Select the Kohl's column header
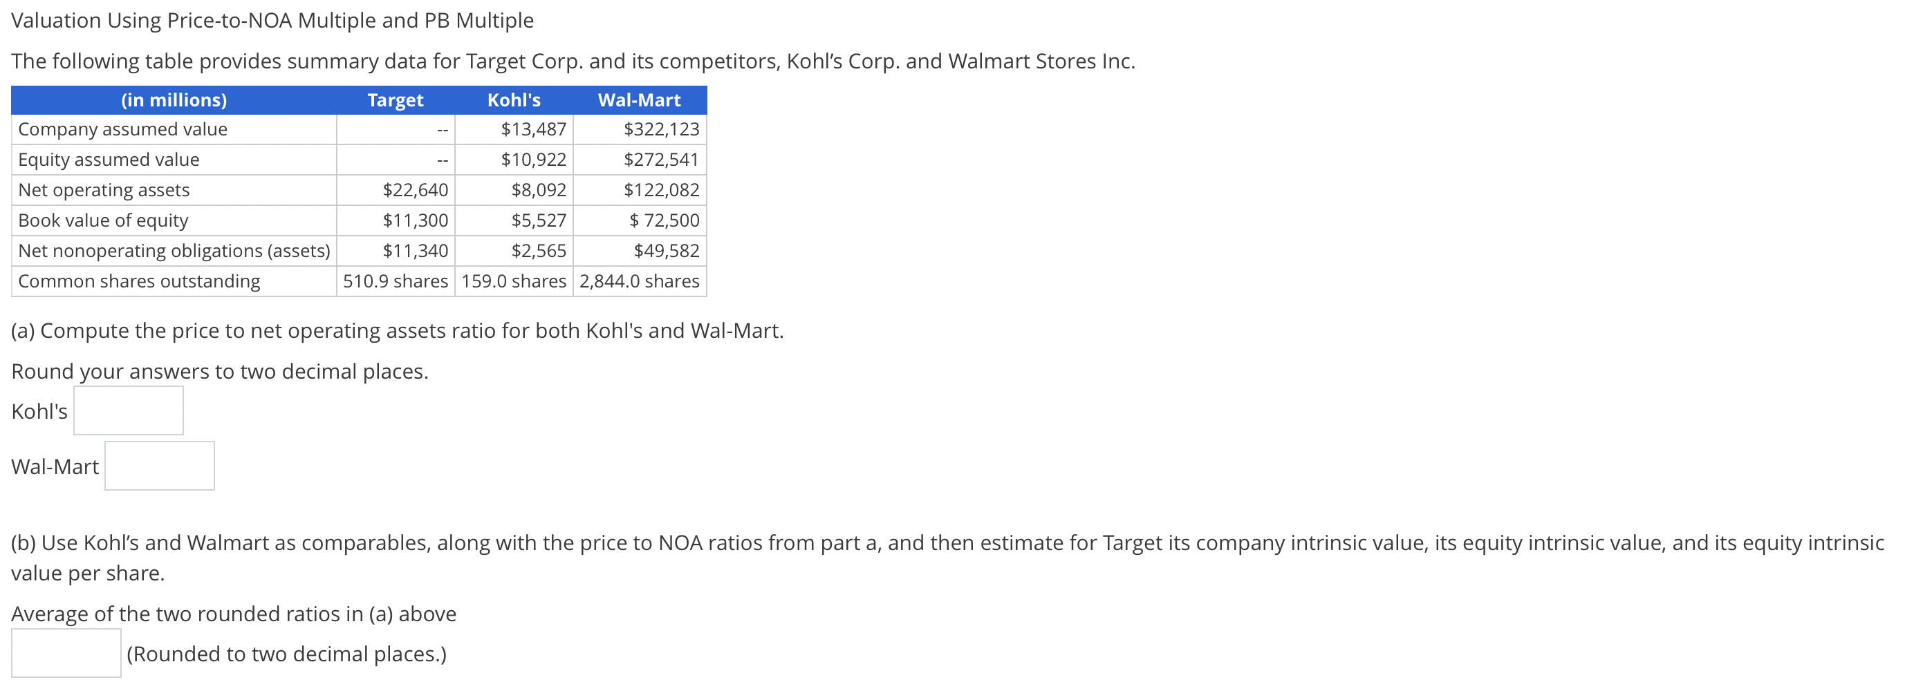 point(514,100)
